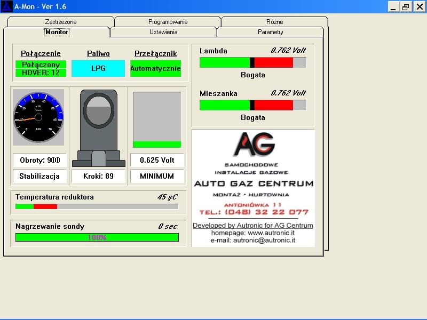427x320 pixels.
Task: Select the Monitor tab
Action: pos(57,32)
